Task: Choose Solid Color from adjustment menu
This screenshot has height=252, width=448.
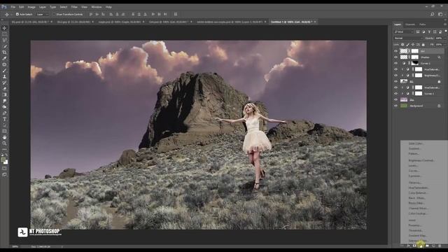Action: pos(416,143)
